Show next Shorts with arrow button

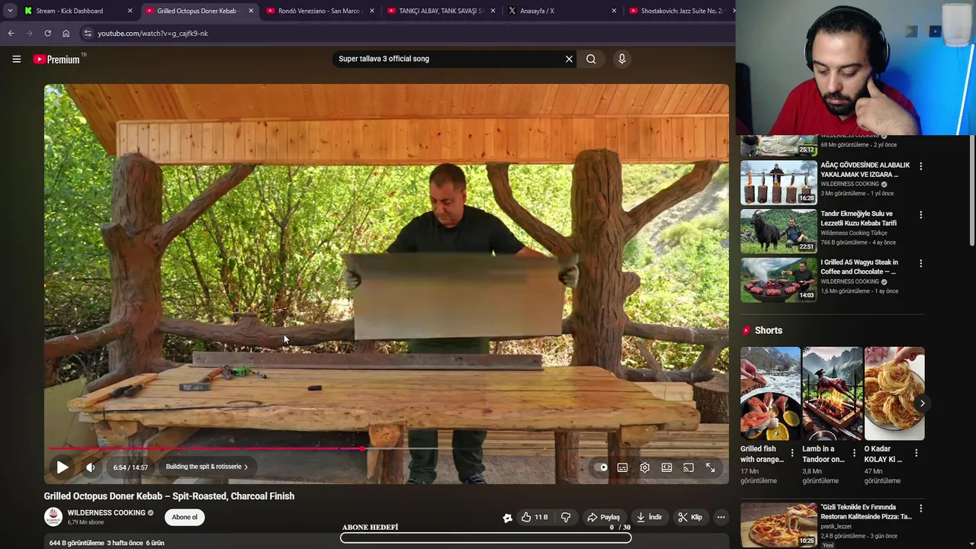[922, 403]
